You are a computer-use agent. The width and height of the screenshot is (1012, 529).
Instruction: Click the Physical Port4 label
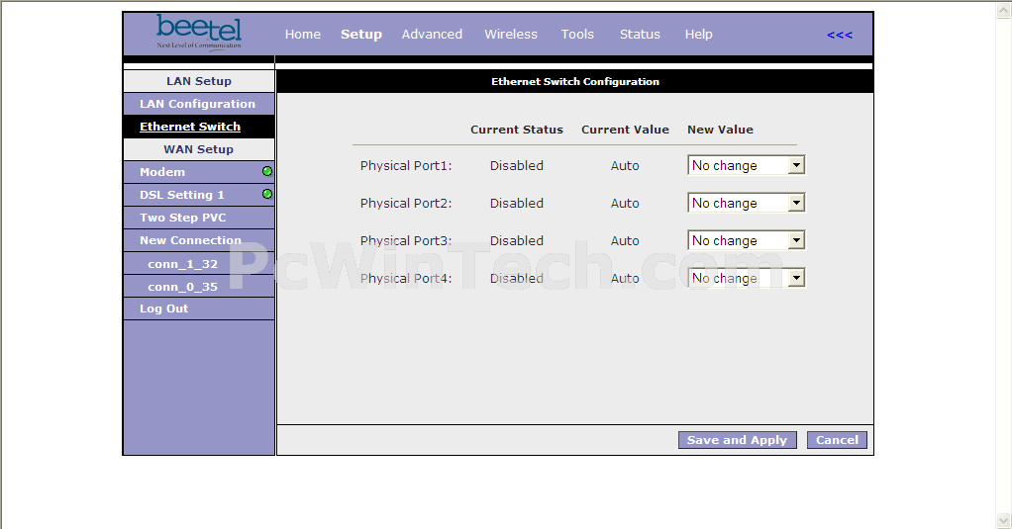(x=406, y=279)
